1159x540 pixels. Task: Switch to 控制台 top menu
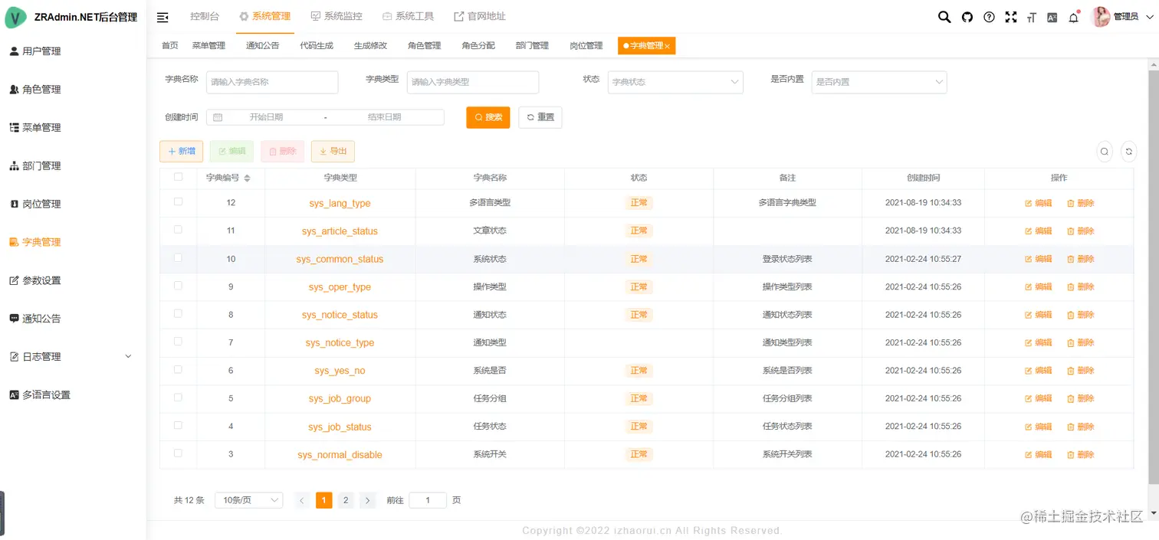pos(204,17)
